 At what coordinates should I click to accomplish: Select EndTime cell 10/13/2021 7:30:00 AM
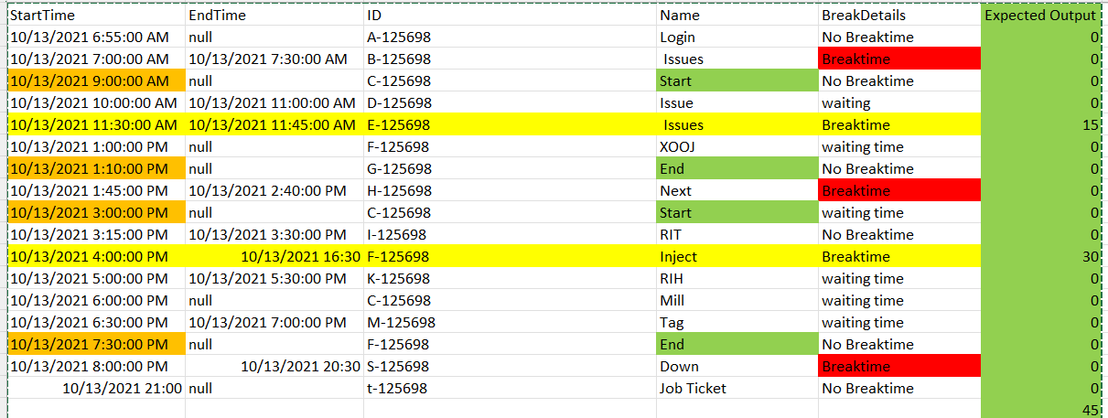pos(274,59)
